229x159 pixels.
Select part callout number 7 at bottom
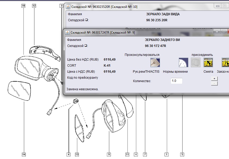pos(144,154)
